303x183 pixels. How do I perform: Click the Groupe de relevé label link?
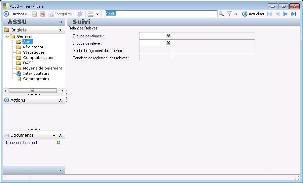(x=87, y=43)
